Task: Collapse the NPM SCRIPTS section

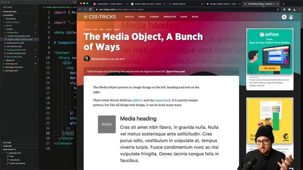Action: (x=19, y=149)
